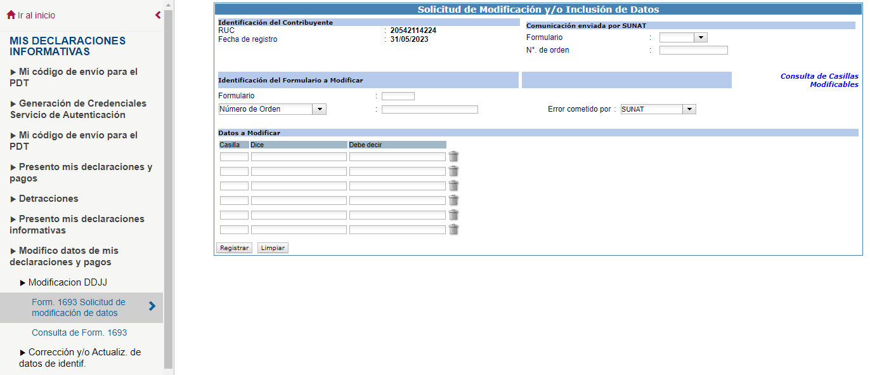Click the sidebar vertical scrollbar

[x=168, y=190]
